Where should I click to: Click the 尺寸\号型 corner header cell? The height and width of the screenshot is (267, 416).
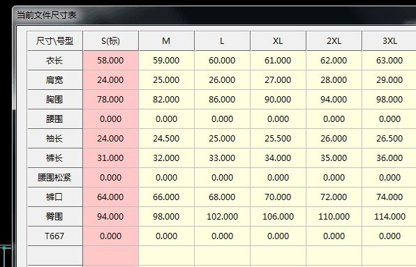coord(55,41)
